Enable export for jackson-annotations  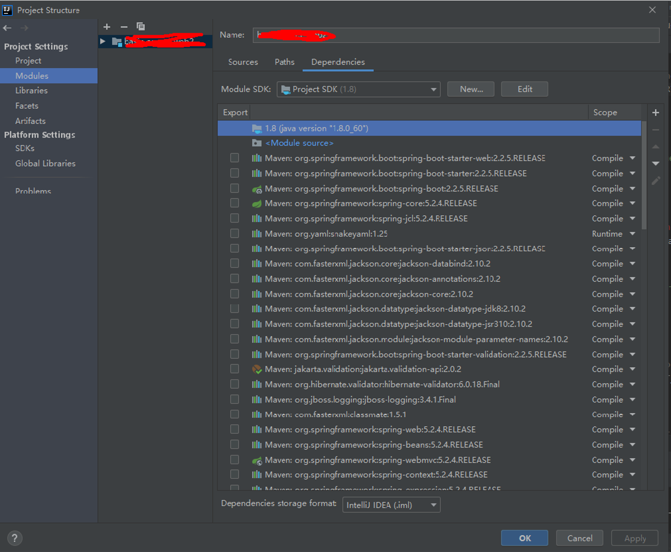(x=234, y=279)
